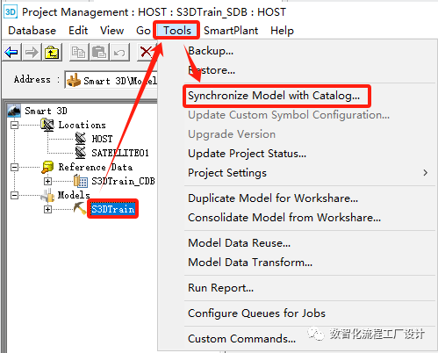Click the S3DTrain_CDB catalog icon
The height and width of the screenshot is (353, 438).
coord(81,181)
